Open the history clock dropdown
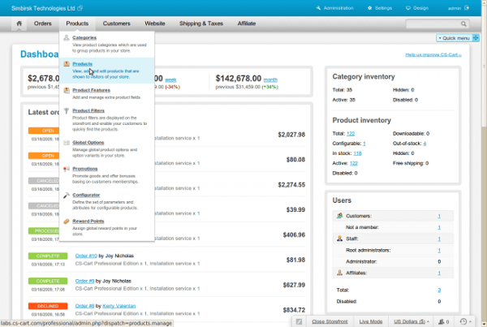The height and width of the screenshot is (327, 487). pos(466,321)
